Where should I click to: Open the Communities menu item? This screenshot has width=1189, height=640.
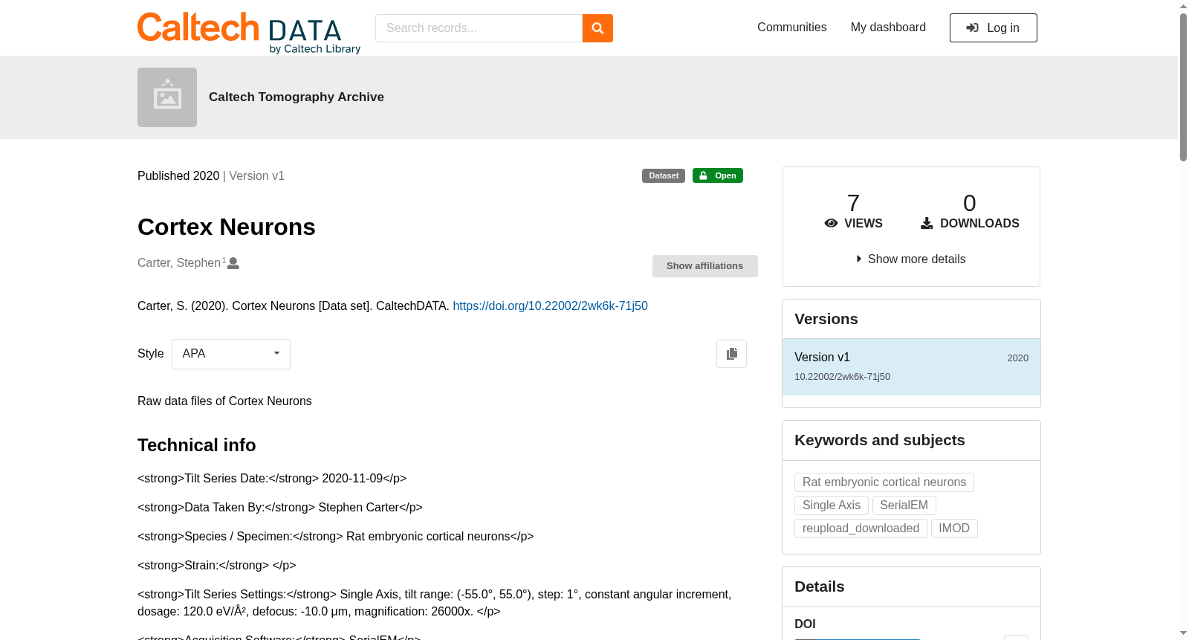coord(792,28)
